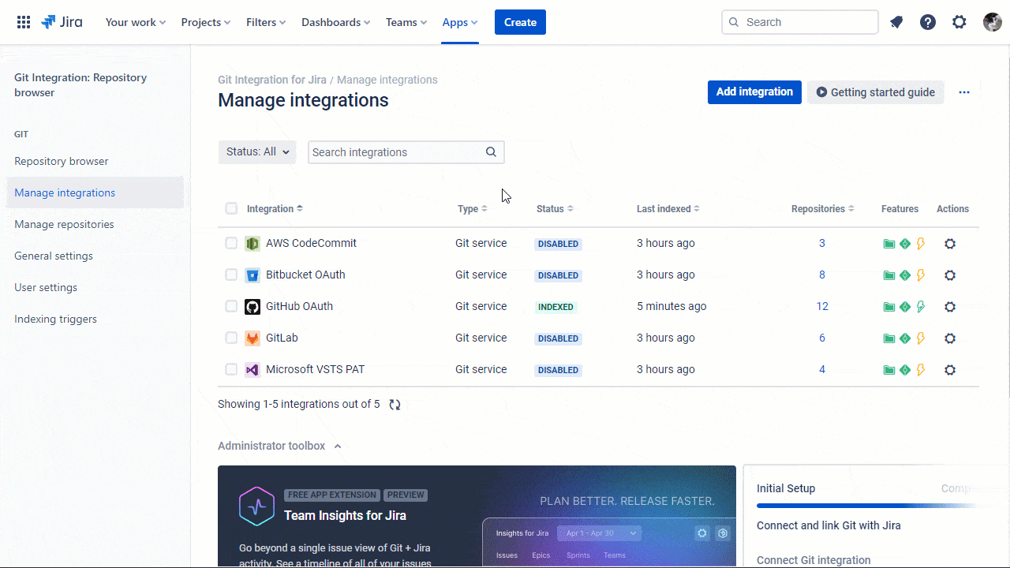Open actions gear for Microsoft VSTS PAT
Viewport: 1010px width, 568px height.
(x=950, y=370)
